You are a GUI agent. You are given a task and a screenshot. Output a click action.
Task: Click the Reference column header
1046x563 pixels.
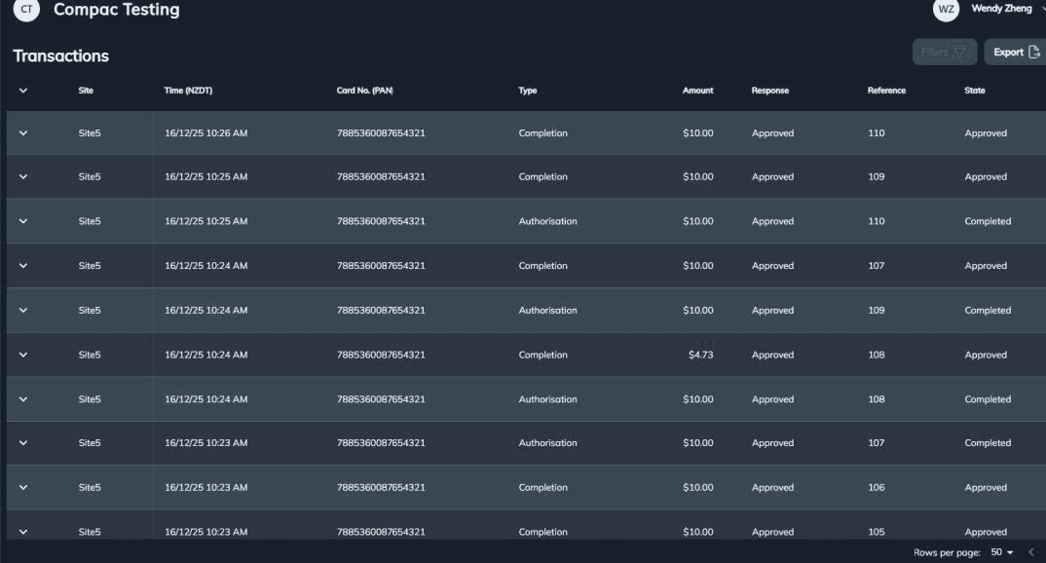(886, 91)
